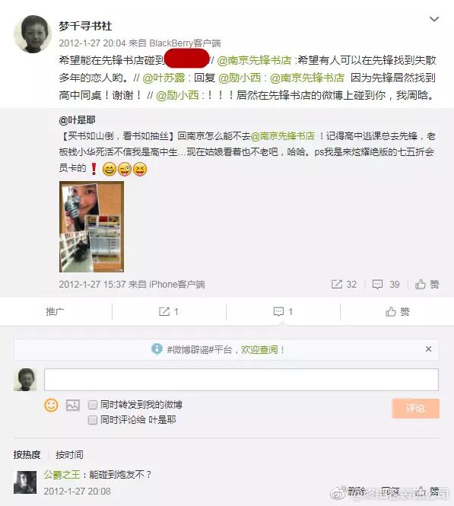Submit with the orange 评论 button
This screenshot has height=506, width=454.
416,409
